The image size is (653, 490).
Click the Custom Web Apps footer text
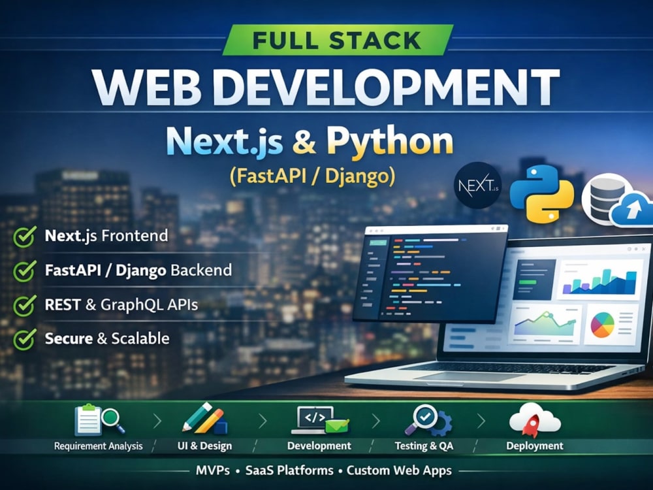pos(399,471)
